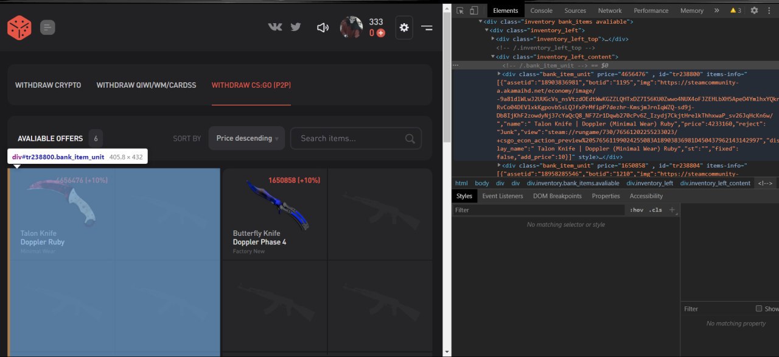Toggle :hov element state button
The image size is (779, 357).
(637, 210)
